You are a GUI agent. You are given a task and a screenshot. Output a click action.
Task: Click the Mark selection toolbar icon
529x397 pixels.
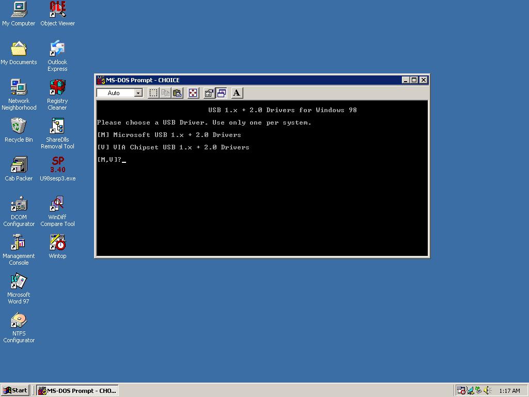pos(153,93)
